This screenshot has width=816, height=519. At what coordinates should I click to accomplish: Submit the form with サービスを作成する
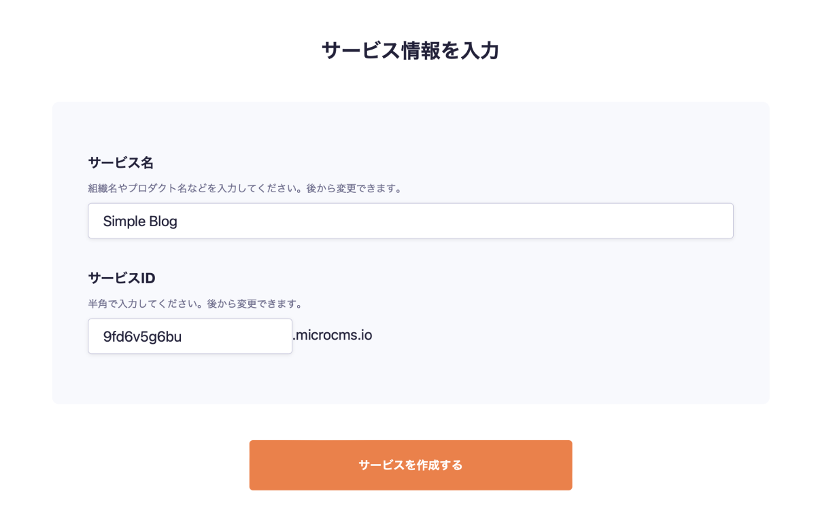coord(410,465)
